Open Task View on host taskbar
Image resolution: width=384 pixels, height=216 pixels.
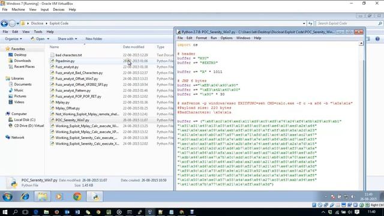tap(25, 212)
